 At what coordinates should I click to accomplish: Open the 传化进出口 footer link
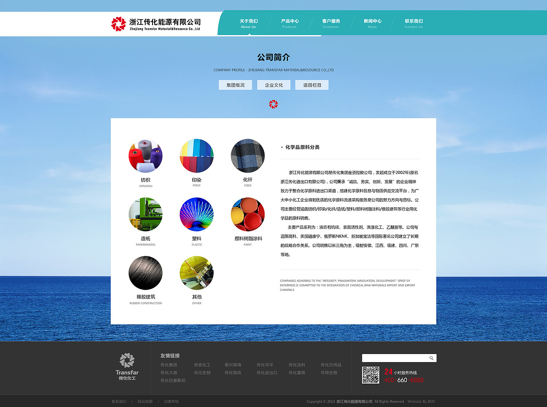(267, 373)
